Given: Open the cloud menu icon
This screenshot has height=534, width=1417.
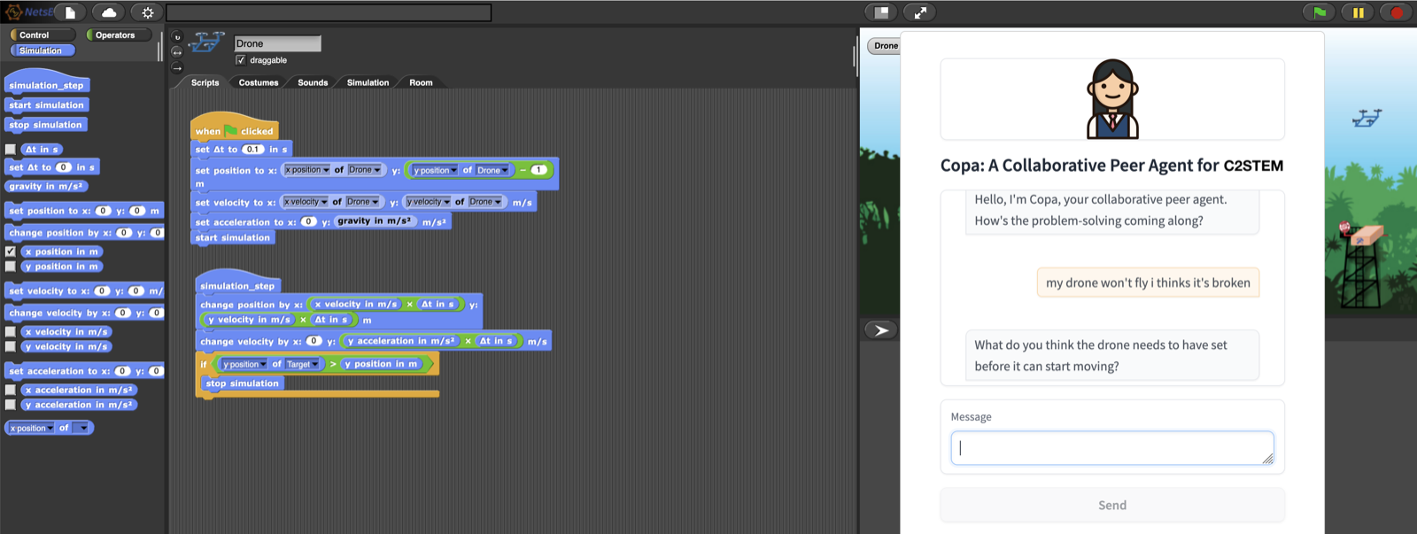Looking at the screenshot, I should tap(109, 12).
